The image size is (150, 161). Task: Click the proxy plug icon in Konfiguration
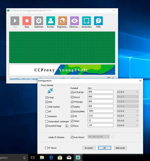point(50,91)
